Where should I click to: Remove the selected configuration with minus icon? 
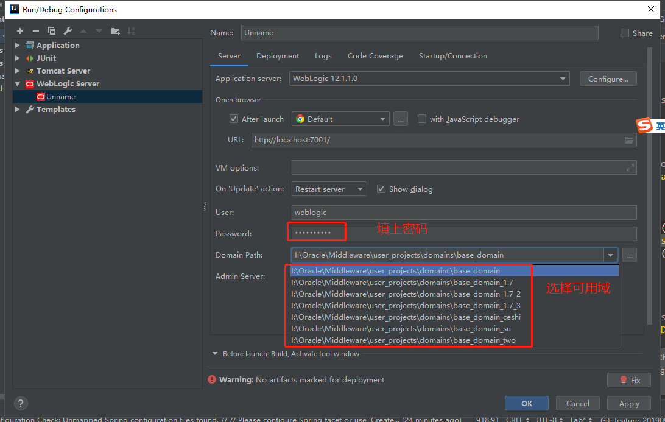[35, 31]
